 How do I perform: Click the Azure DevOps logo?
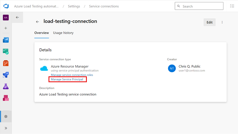(x=6, y=6)
